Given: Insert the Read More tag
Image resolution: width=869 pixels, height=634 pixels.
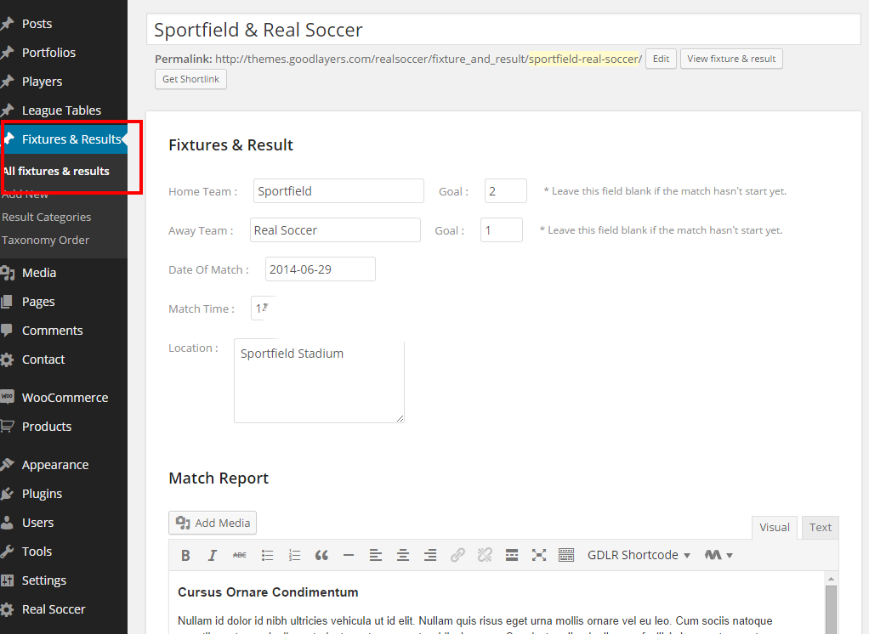Looking at the screenshot, I should coord(512,555).
